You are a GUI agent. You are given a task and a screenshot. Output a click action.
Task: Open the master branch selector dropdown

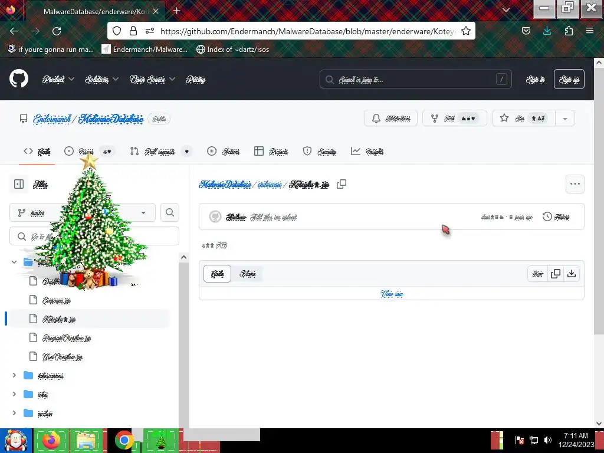[83, 212]
